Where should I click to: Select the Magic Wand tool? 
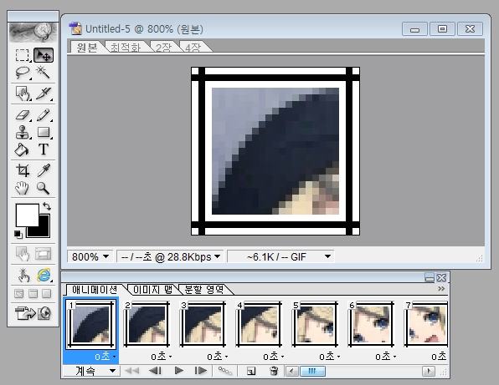tap(44, 73)
